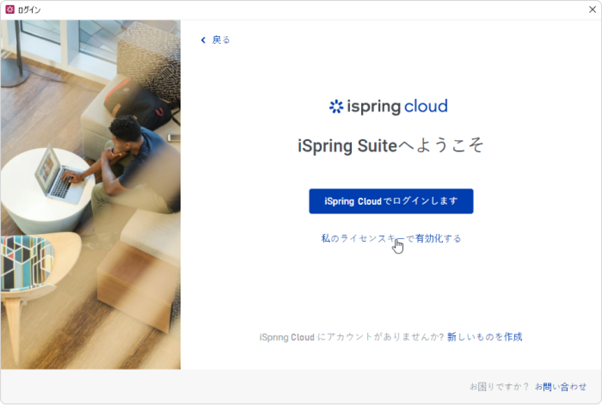The width and height of the screenshot is (602, 405).
Task: Click the man in the side photo
Action: [x=125, y=163]
